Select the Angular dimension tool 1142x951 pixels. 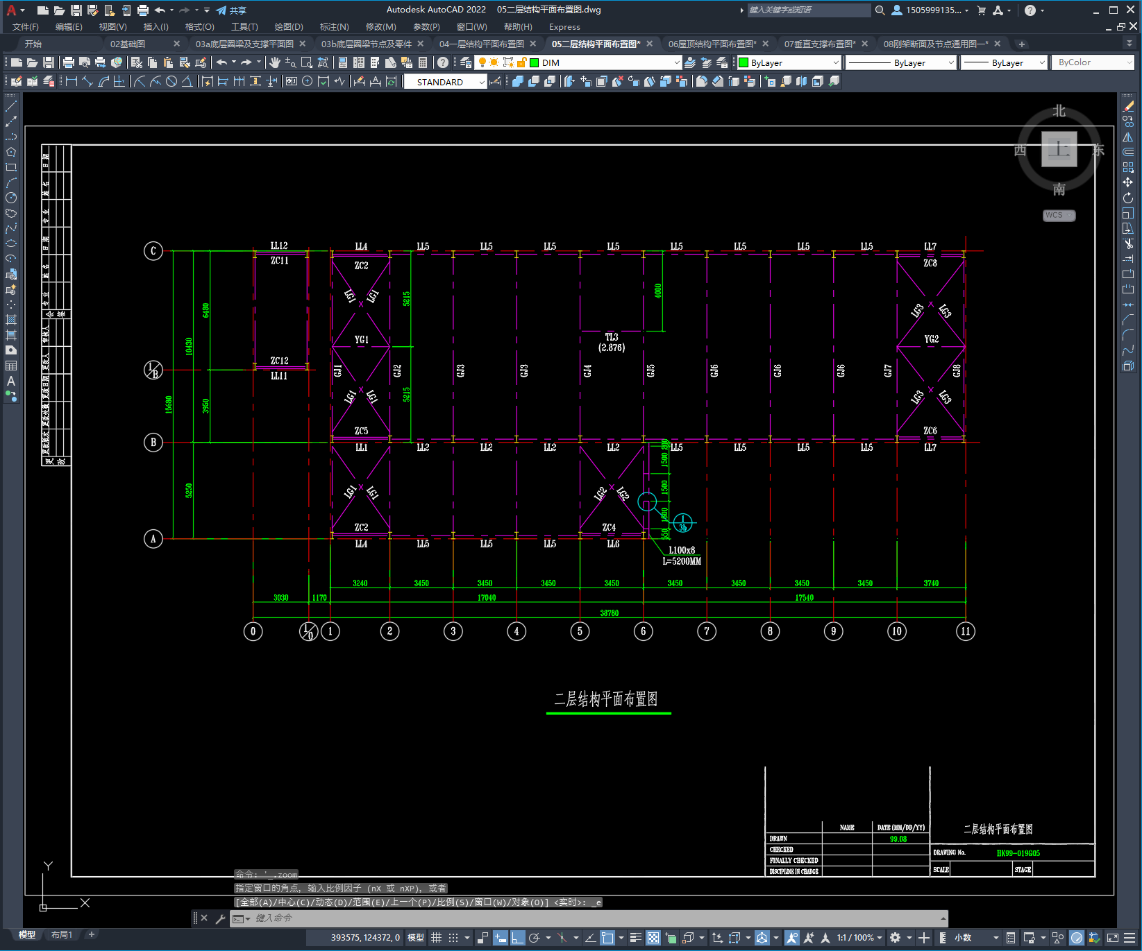187,81
